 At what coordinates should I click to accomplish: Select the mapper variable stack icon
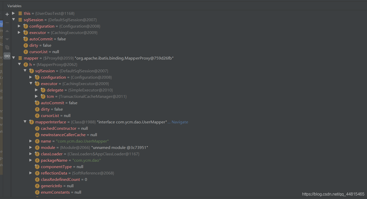[x=20, y=58]
